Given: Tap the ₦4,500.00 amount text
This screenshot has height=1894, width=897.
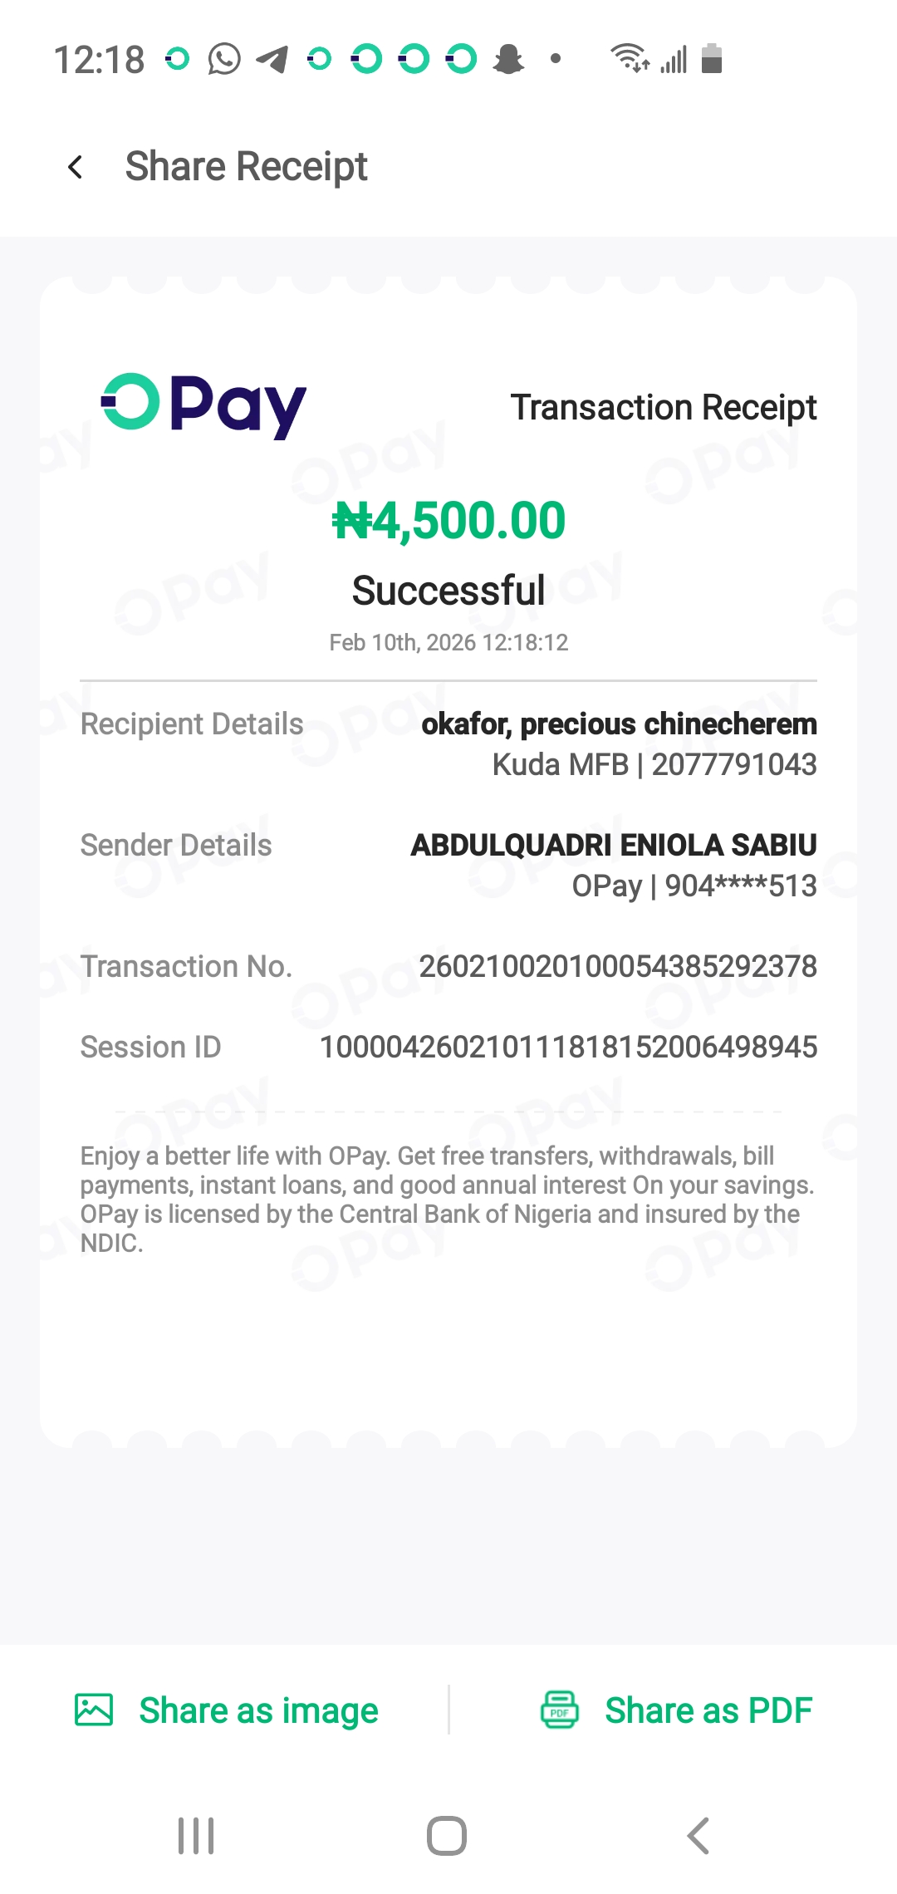Looking at the screenshot, I should click(448, 521).
